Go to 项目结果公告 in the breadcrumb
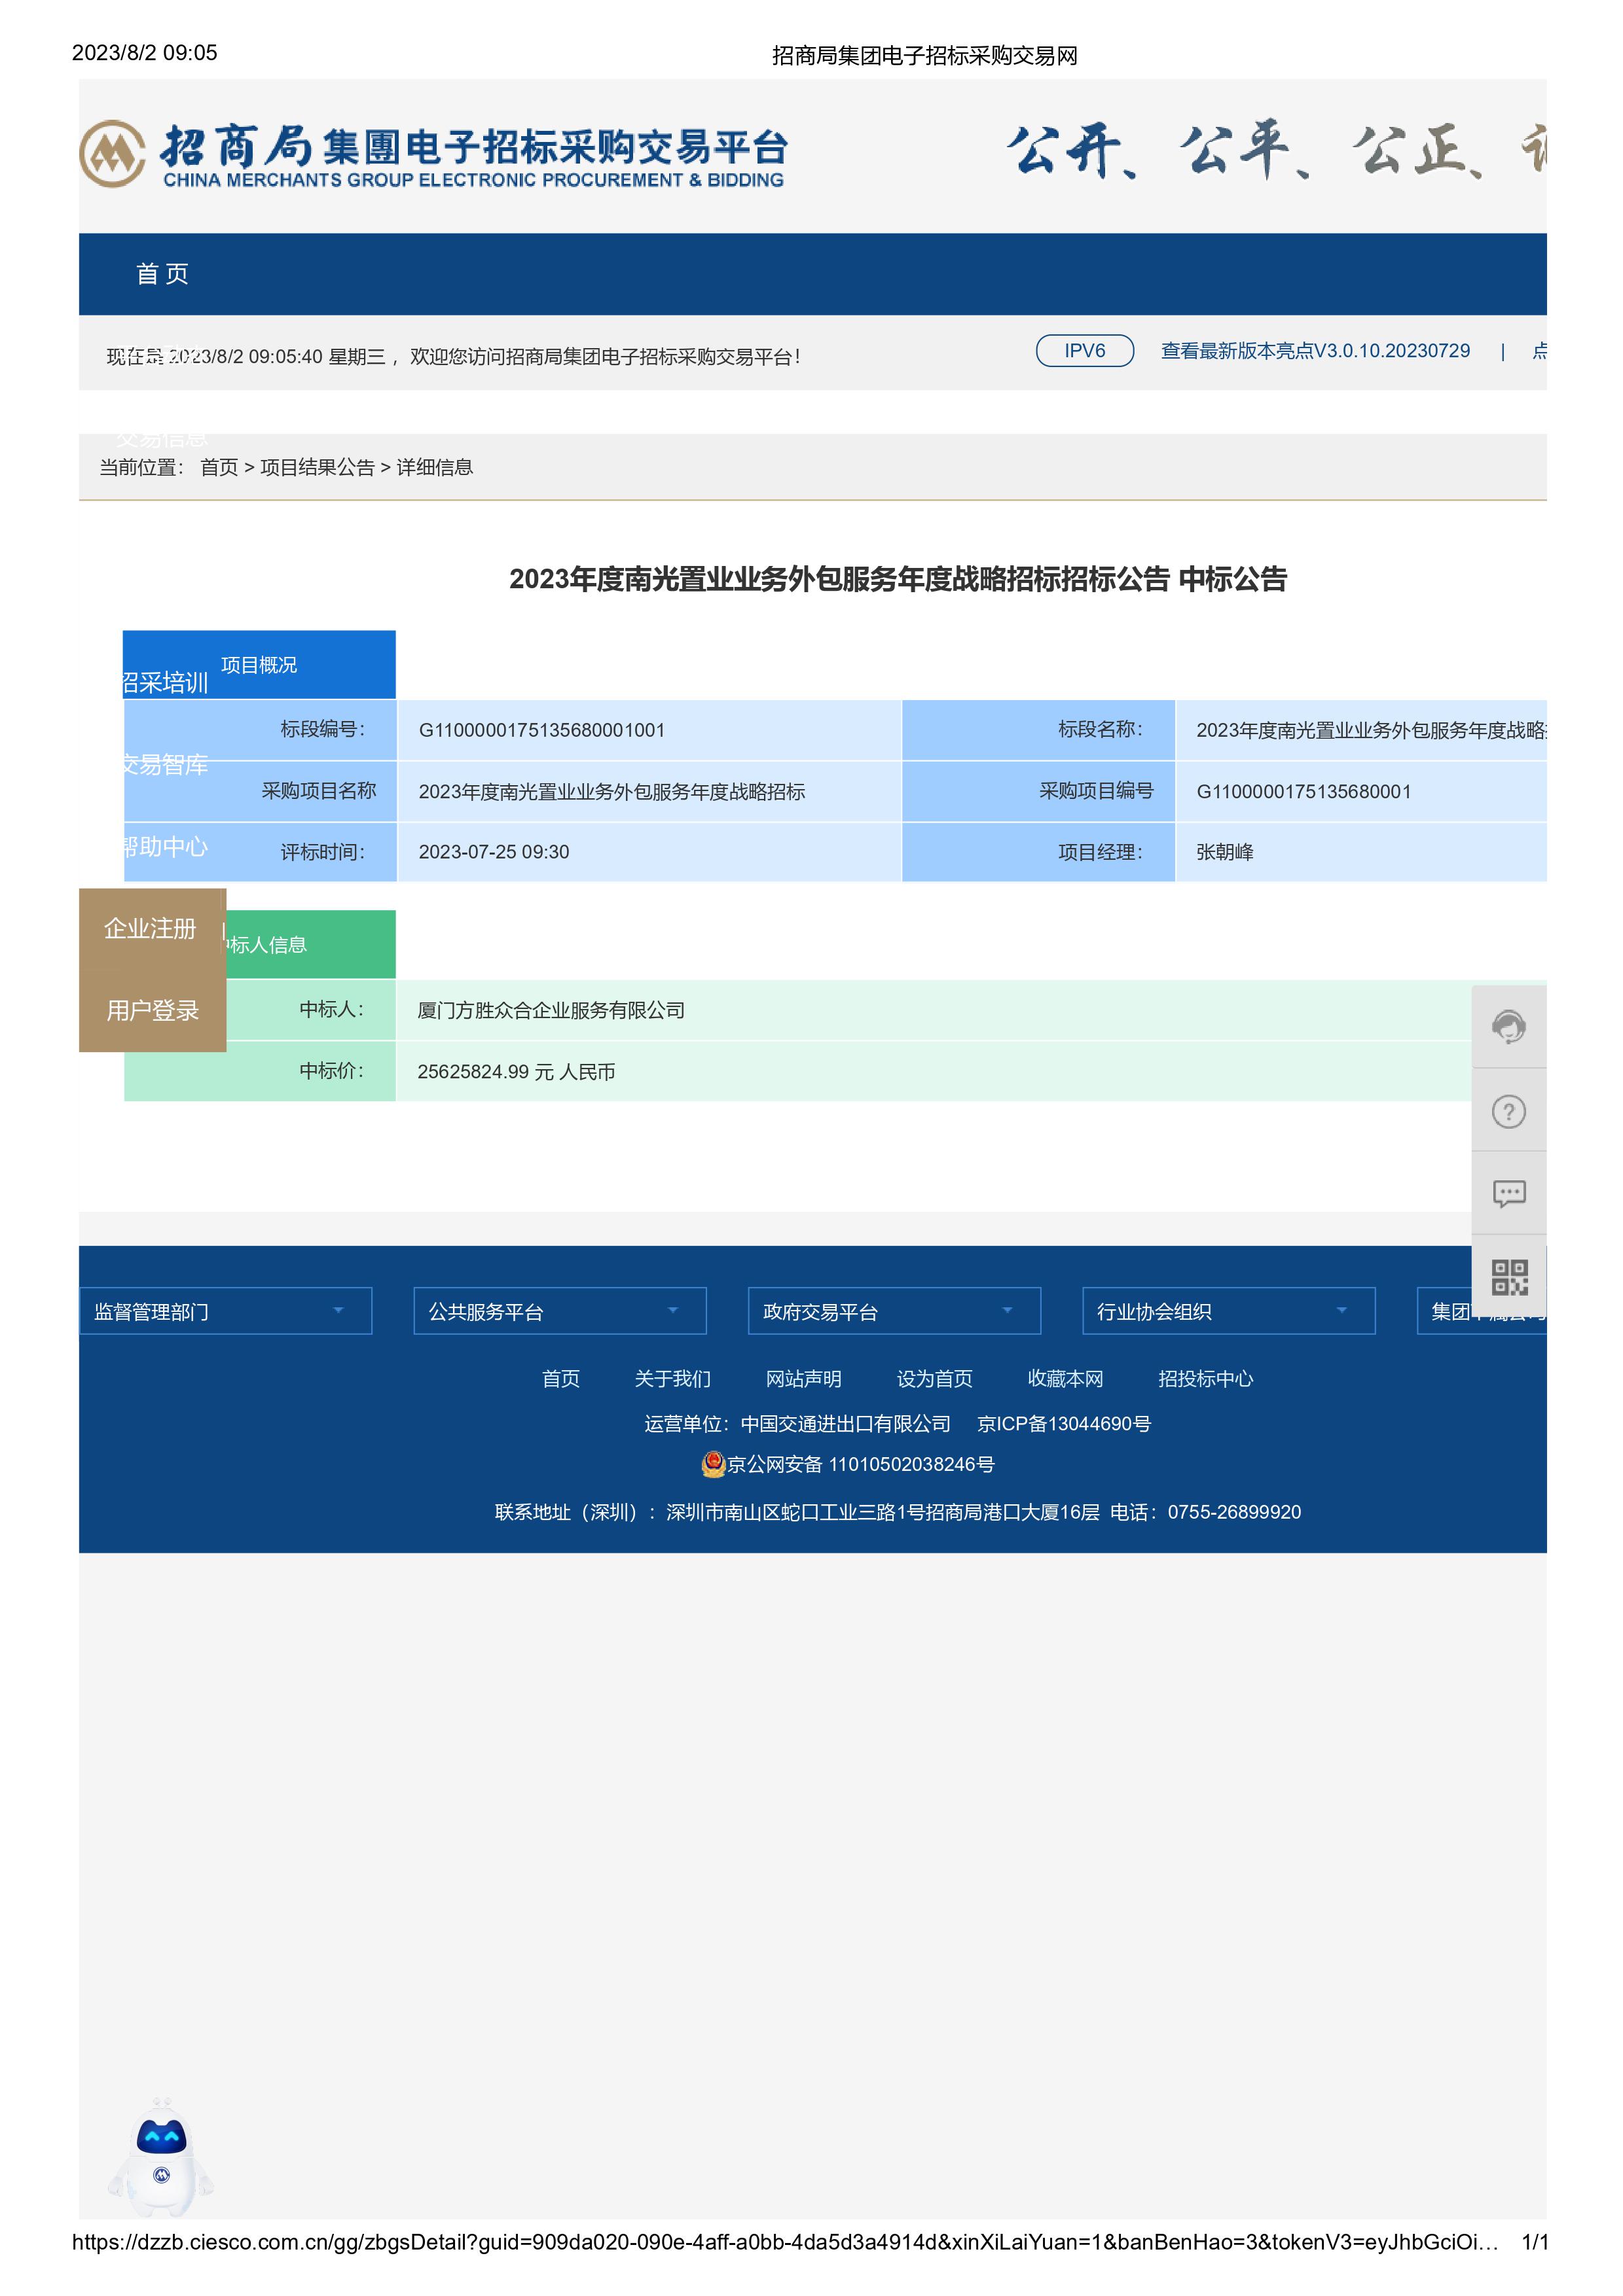This screenshot has height=2296, width=1623. coord(317,467)
